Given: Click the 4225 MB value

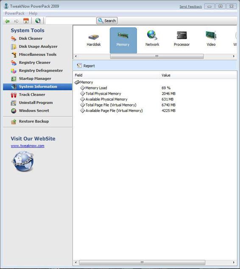Looking at the screenshot, I should click(168, 111).
